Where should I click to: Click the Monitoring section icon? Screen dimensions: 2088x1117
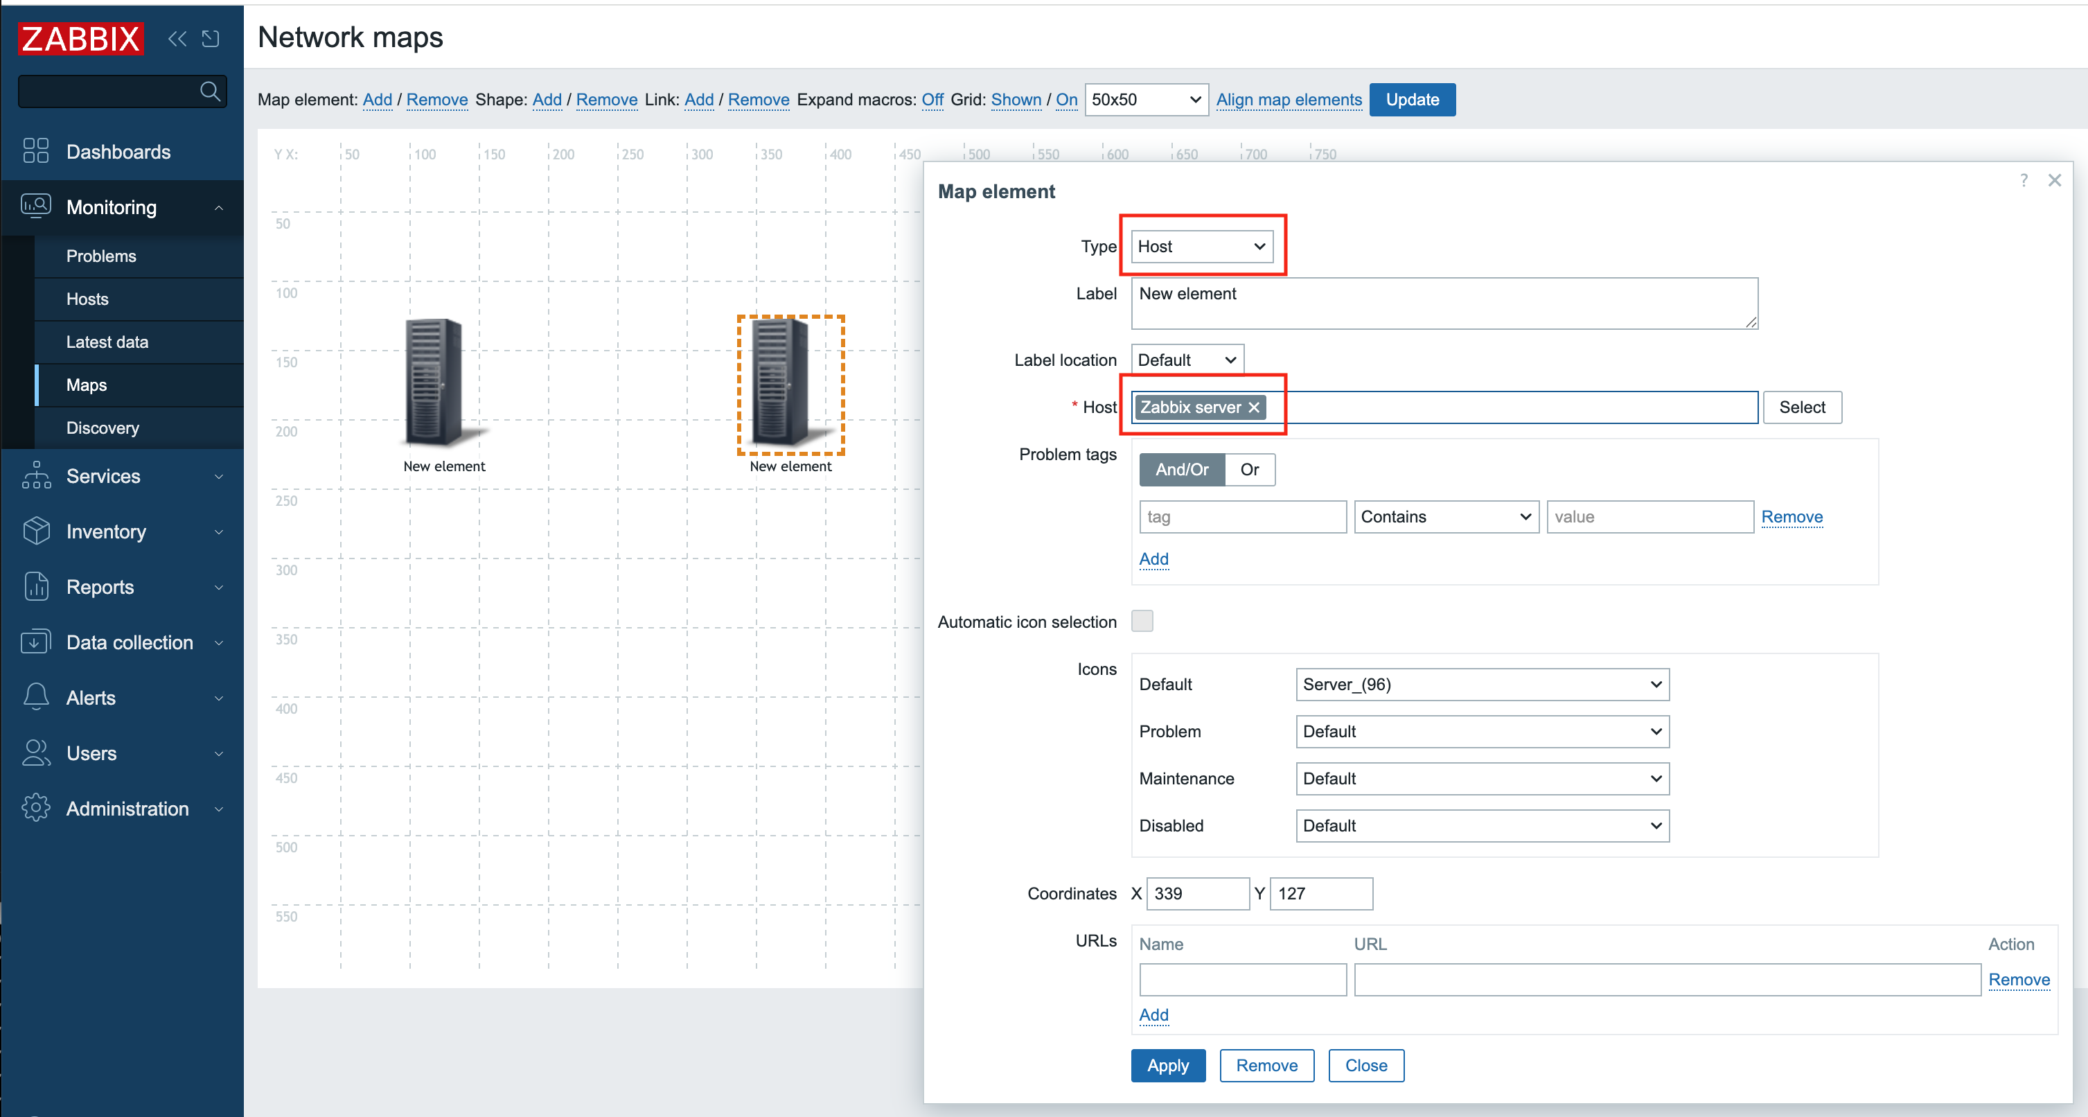click(x=35, y=206)
